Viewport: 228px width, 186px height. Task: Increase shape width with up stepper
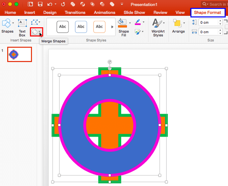pos(220,30)
